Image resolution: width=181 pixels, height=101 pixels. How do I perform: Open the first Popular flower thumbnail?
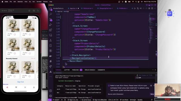(x=13, y=26)
